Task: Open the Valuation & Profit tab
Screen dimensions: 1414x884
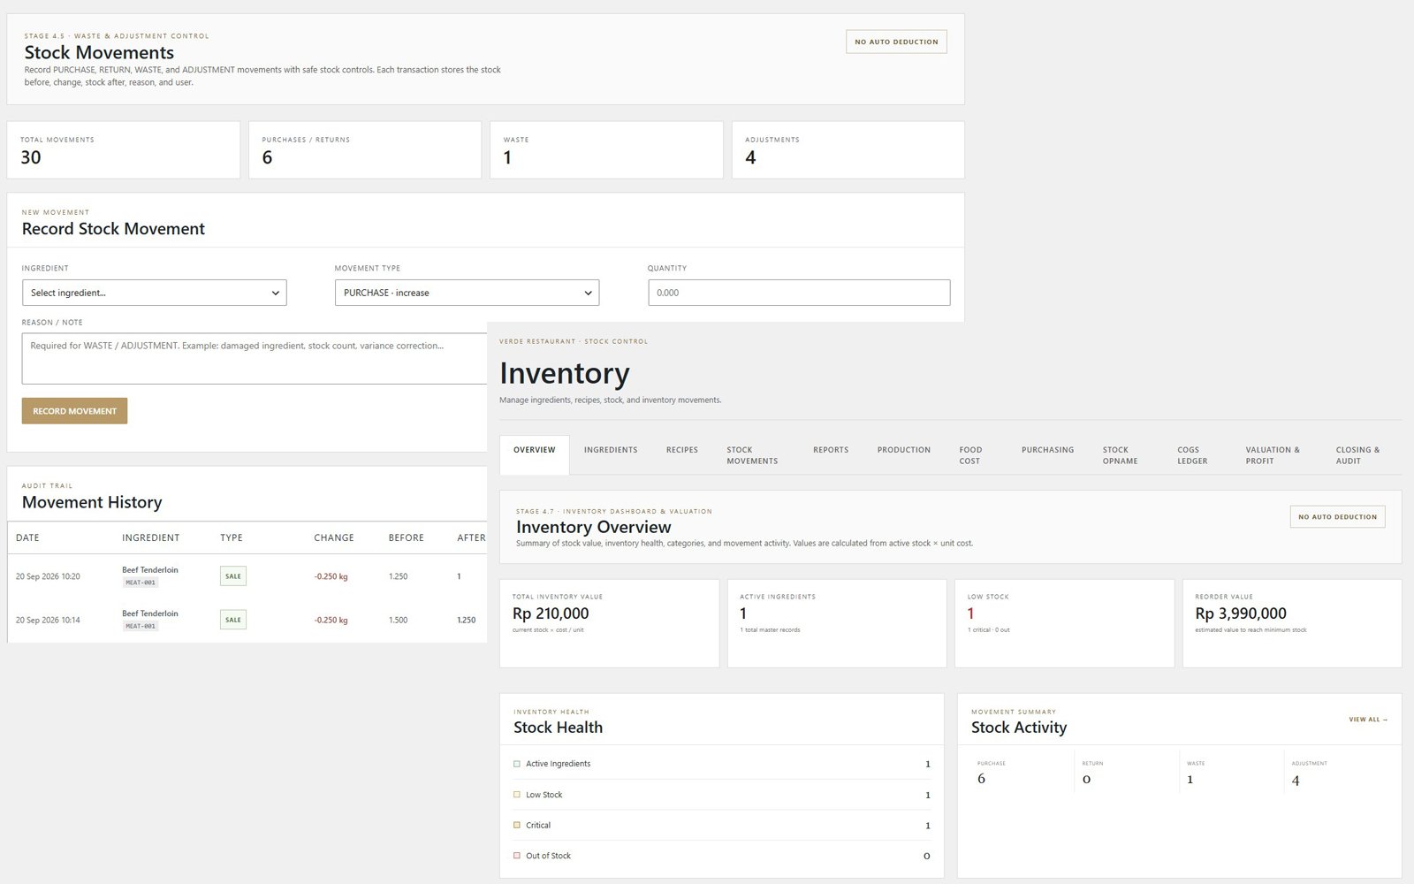Action: (x=1273, y=455)
